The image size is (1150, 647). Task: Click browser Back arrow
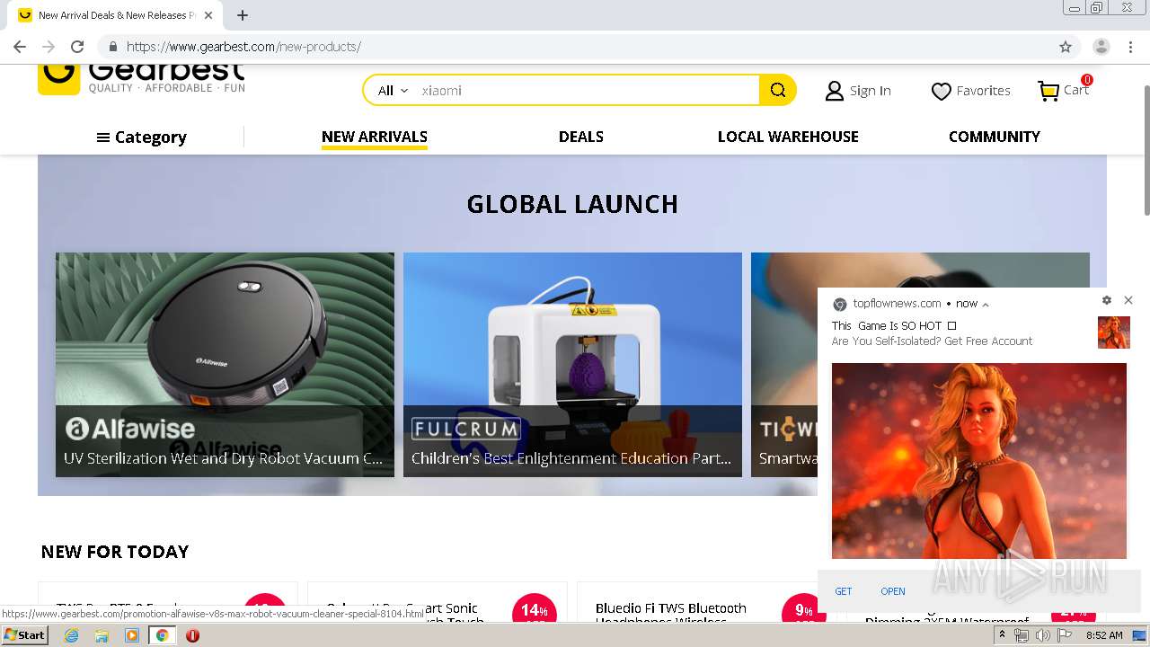20,47
